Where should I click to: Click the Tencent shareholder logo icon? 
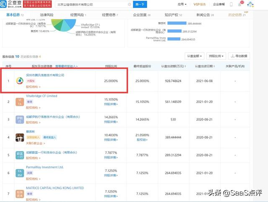[20, 81]
